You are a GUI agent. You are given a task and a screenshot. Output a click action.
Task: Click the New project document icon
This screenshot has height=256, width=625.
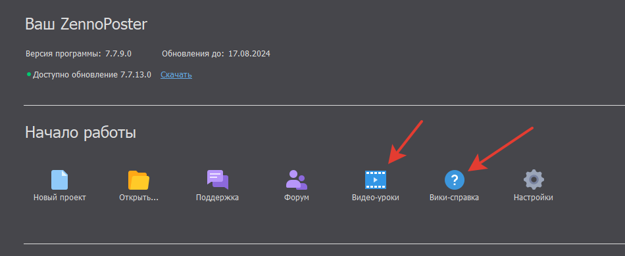(59, 180)
